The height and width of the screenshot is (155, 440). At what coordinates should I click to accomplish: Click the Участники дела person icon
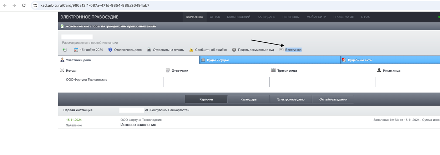click(62, 60)
